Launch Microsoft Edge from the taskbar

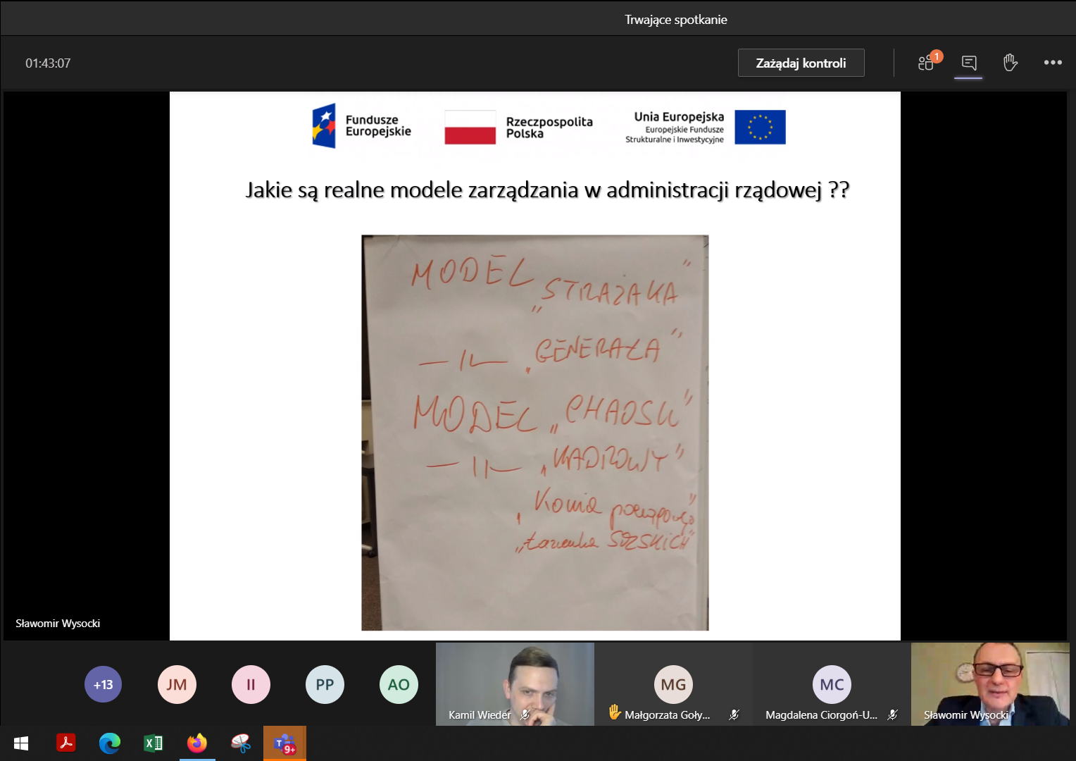coord(110,743)
